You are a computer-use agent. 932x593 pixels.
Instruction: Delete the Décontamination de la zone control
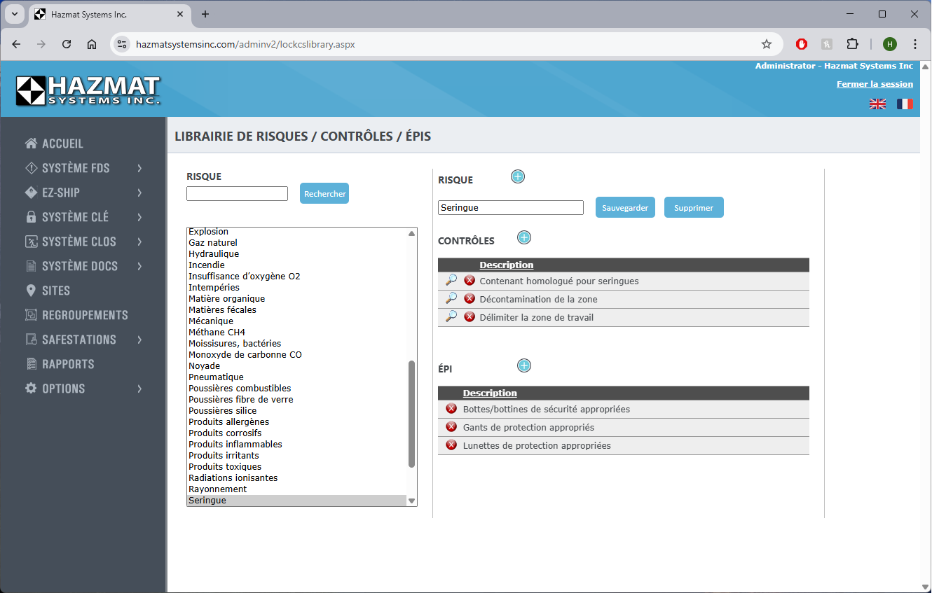coord(470,299)
